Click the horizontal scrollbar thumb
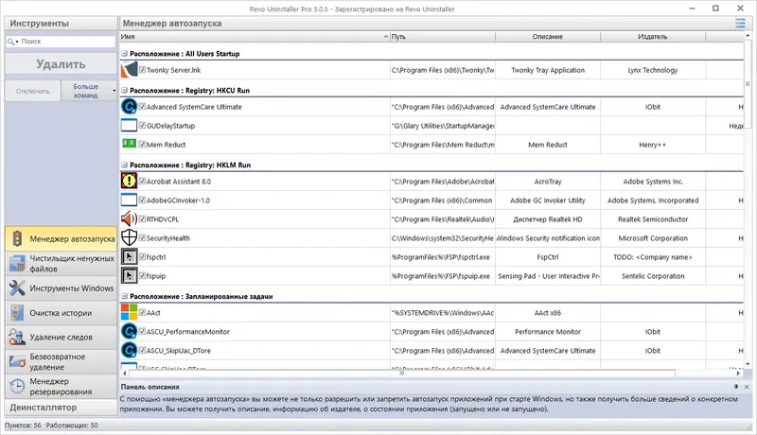The width and height of the screenshot is (757, 435). coord(401,373)
